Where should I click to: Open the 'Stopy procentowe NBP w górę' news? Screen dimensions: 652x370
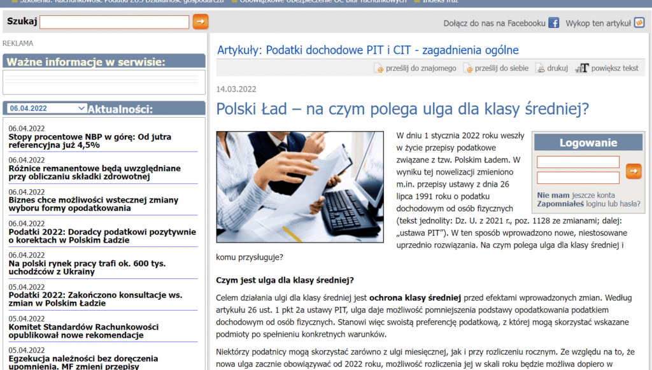pyautogui.click(x=90, y=141)
